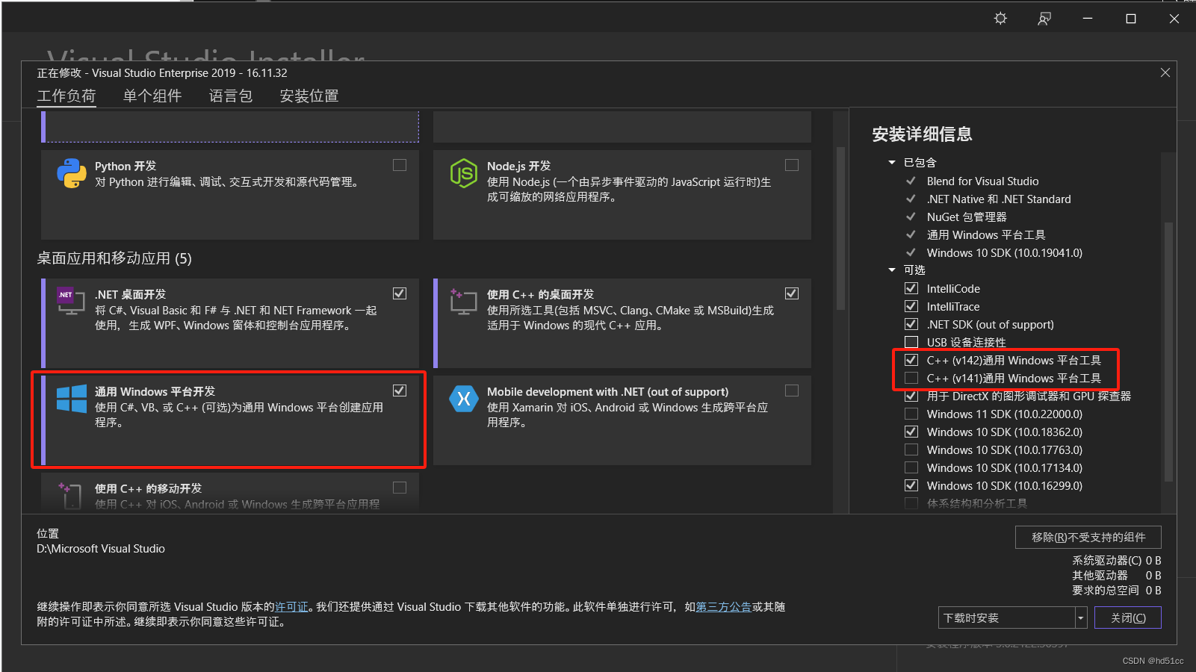This screenshot has width=1196, height=672.
Task: Minimize the Visual Studio Installer window
Action: coord(1088,19)
